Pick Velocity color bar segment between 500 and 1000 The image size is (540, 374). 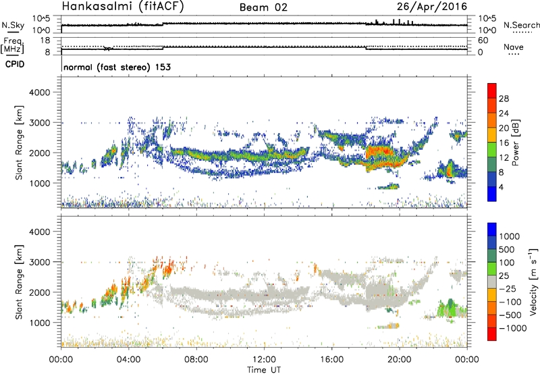click(492, 242)
